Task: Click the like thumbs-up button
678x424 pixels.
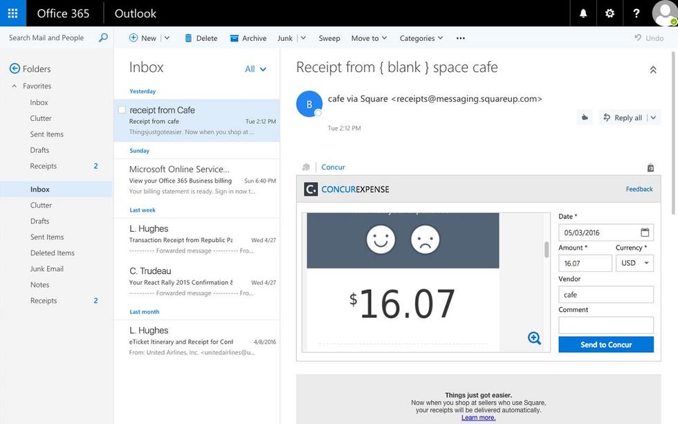Action: pos(585,118)
